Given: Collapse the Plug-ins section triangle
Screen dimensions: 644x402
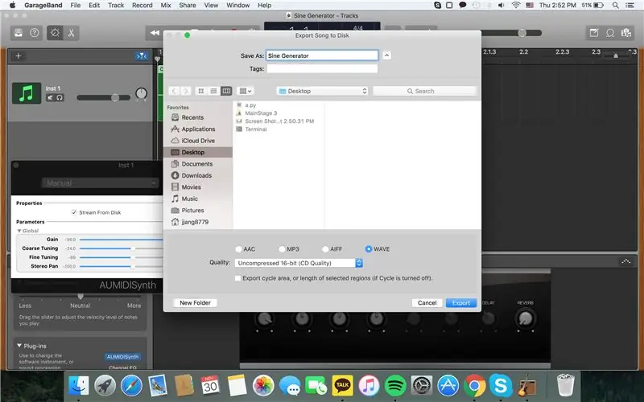Looking at the screenshot, I should click(19, 346).
